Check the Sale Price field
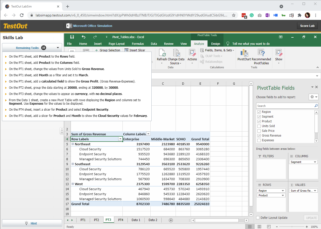The width and height of the screenshot is (321, 229). pos(259,131)
